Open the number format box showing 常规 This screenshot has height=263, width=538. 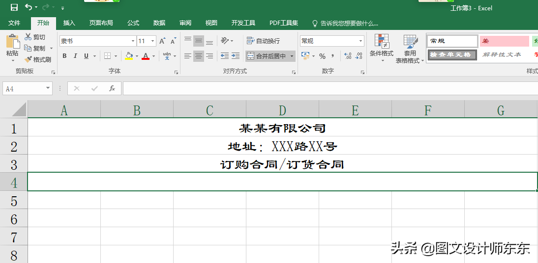click(x=332, y=41)
